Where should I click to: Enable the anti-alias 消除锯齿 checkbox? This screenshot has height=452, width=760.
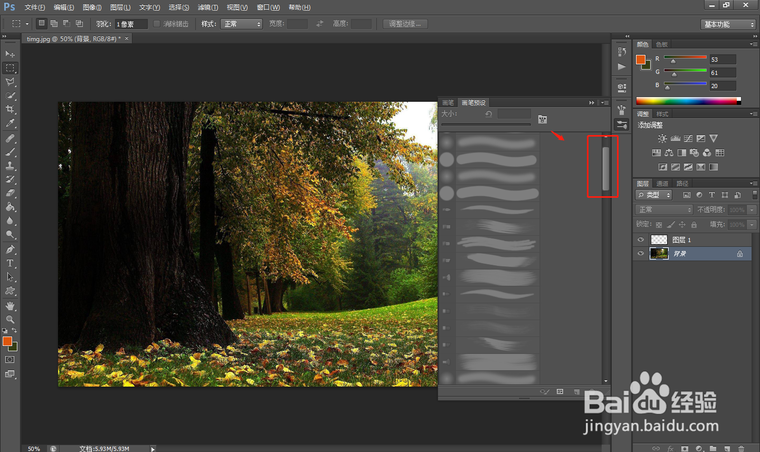click(156, 24)
